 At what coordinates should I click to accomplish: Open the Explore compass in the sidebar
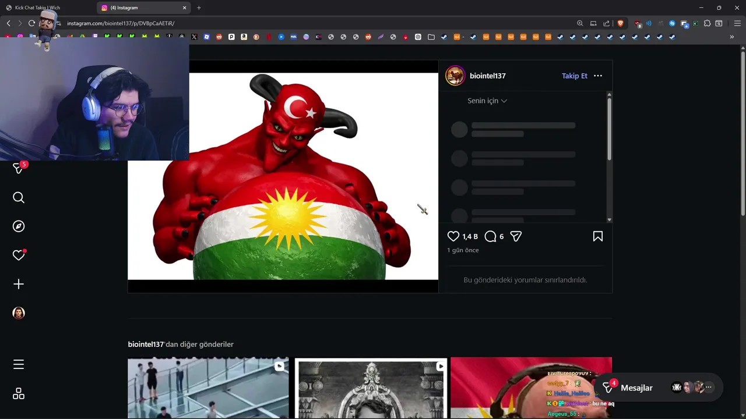click(x=19, y=226)
